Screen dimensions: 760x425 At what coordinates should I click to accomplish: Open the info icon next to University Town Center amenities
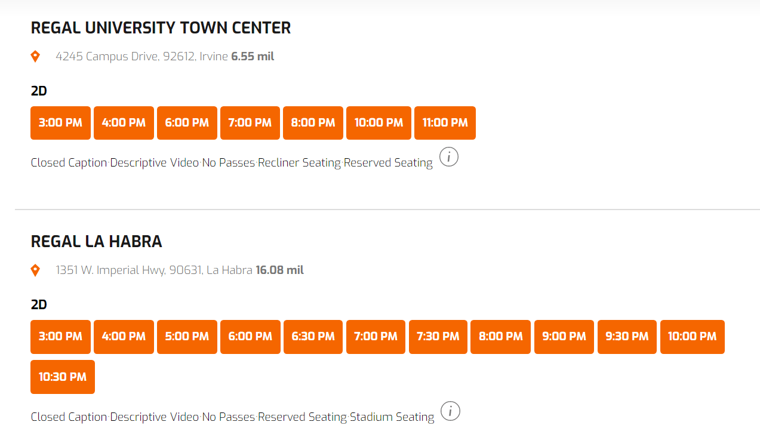pos(448,156)
